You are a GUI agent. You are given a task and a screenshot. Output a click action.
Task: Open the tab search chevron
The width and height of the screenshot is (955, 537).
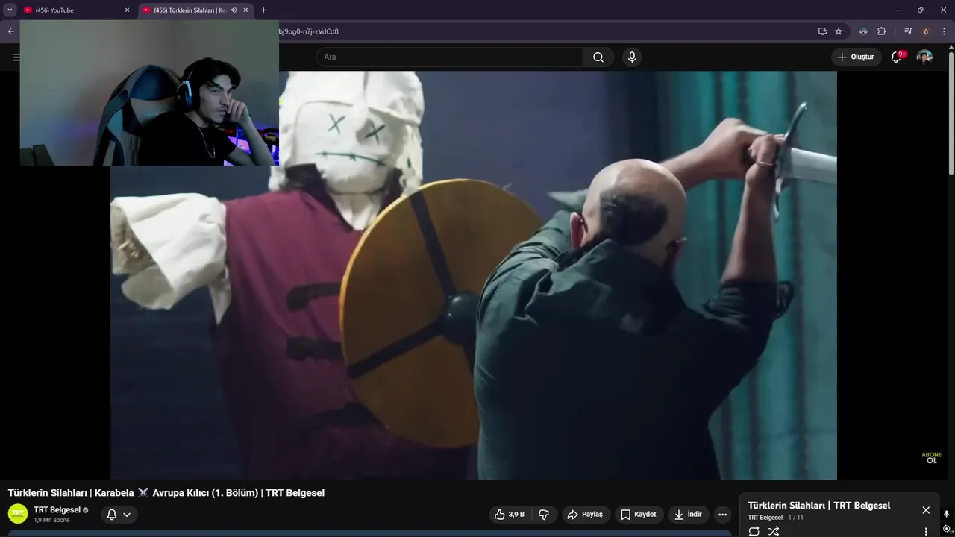[x=10, y=10]
